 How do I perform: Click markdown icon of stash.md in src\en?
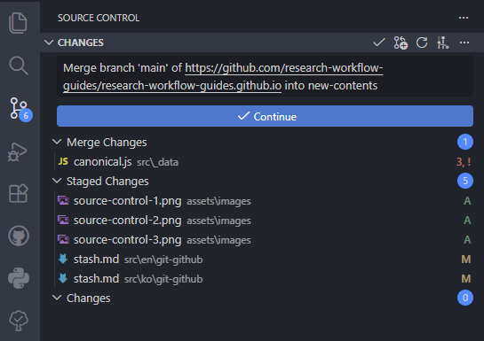pos(63,260)
